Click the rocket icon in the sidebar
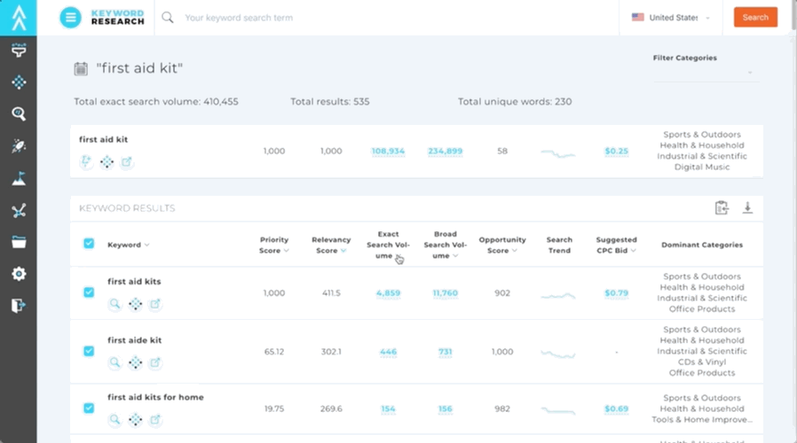The image size is (797, 443). pos(19,145)
